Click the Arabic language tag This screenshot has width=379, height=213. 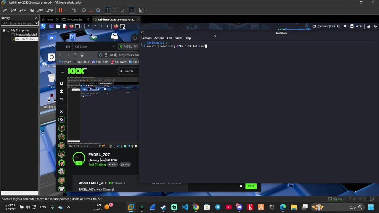click(x=113, y=164)
